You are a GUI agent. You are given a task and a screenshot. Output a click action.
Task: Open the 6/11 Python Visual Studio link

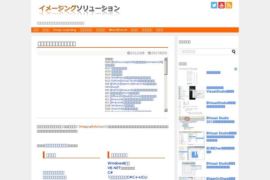click(133, 81)
